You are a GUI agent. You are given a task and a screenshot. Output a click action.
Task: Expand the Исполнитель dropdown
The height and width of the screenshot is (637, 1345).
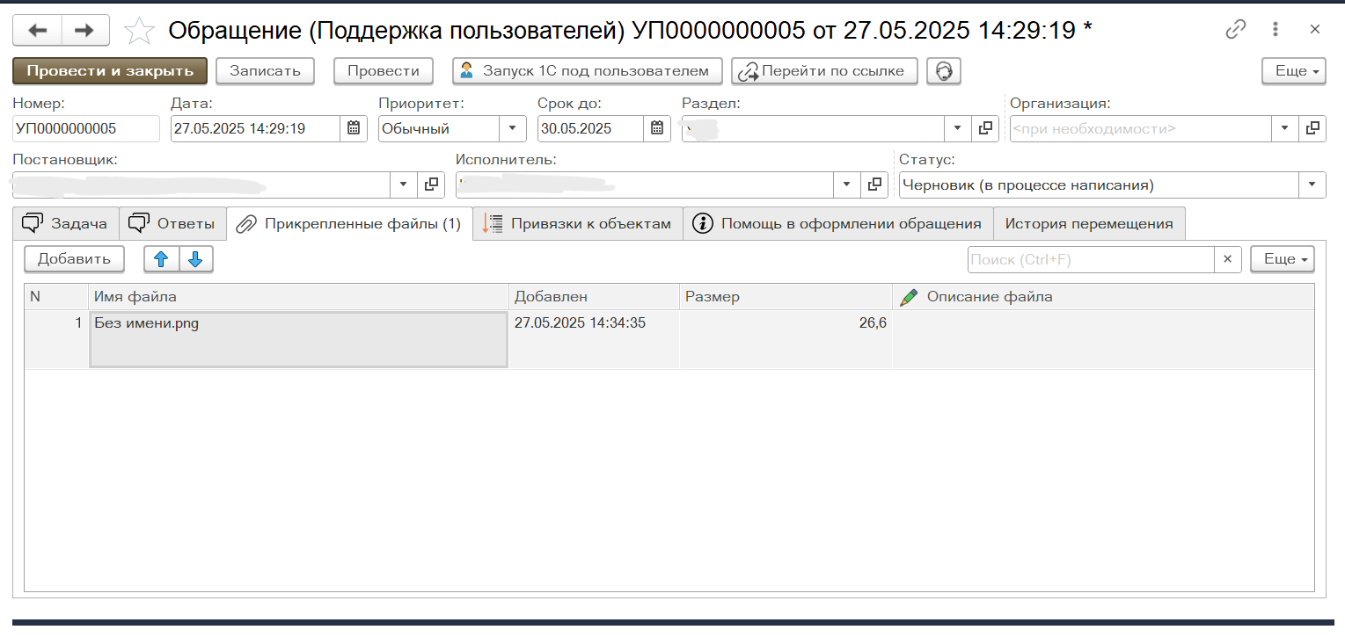(847, 185)
